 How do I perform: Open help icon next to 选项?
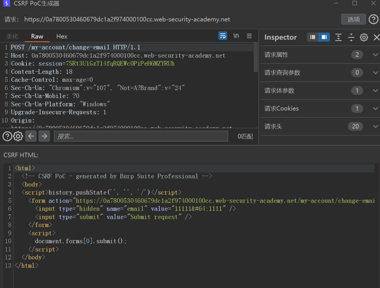coord(373,19)
